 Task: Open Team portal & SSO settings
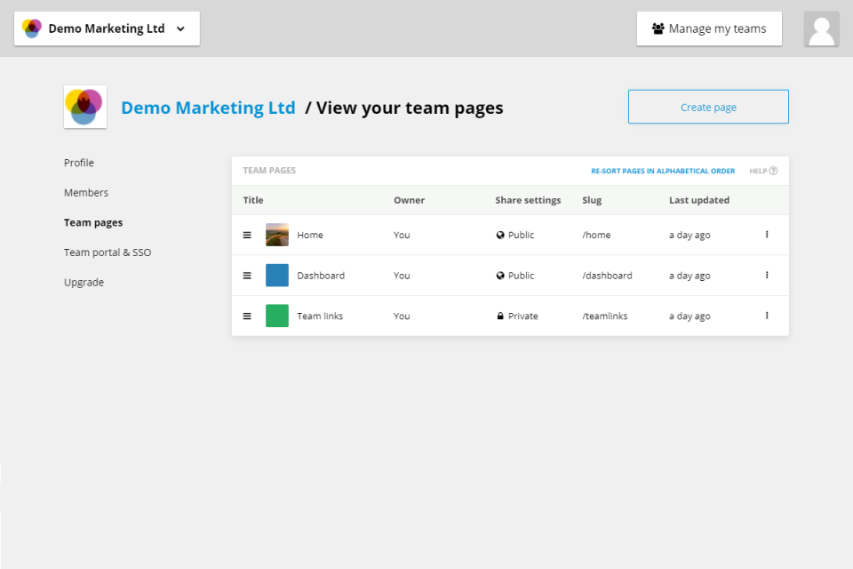108,252
